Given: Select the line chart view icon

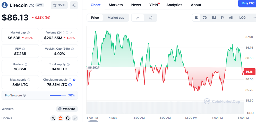Looking at the screenshot, I should coord(138,18).
